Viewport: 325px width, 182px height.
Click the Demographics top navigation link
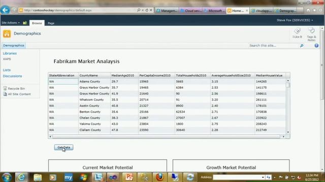click(14, 45)
